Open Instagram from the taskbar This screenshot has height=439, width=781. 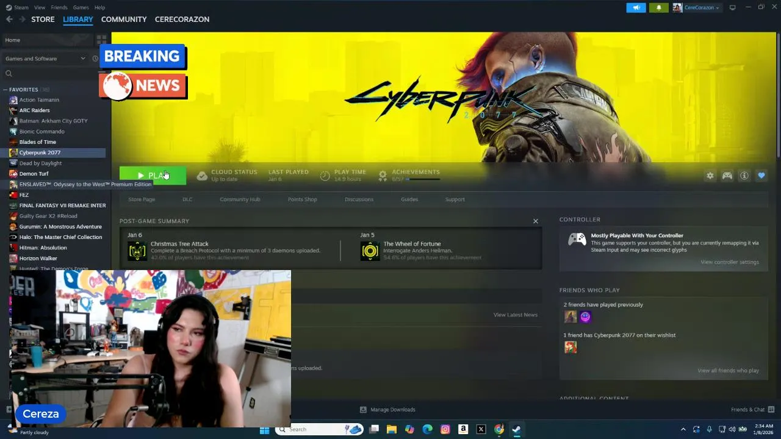click(x=445, y=429)
